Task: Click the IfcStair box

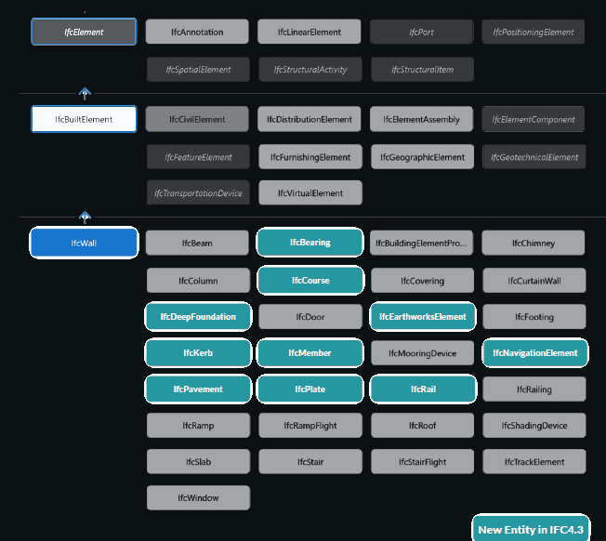Action: (310, 461)
